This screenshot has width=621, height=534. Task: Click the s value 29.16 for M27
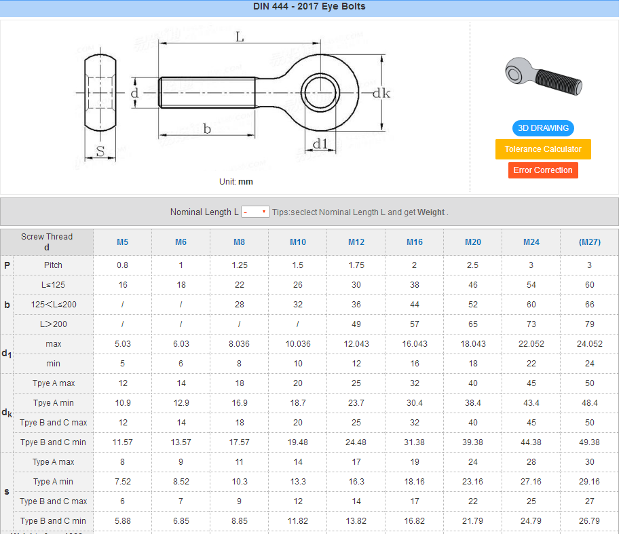click(x=590, y=482)
